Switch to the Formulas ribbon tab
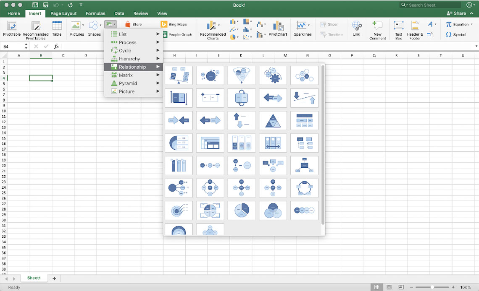This screenshot has height=291, width=479. (95, 13)
